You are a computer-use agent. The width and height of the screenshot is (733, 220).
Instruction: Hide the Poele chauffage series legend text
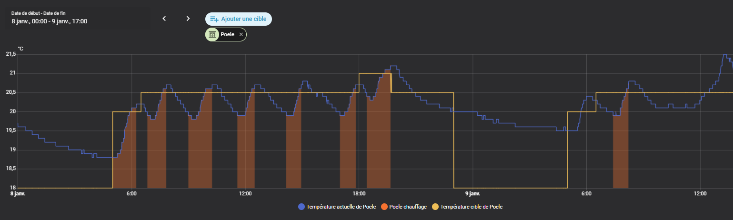408,207
